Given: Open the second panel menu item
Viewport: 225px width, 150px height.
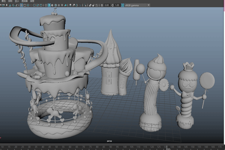Looking at the screenshot, I should point(10,1).
